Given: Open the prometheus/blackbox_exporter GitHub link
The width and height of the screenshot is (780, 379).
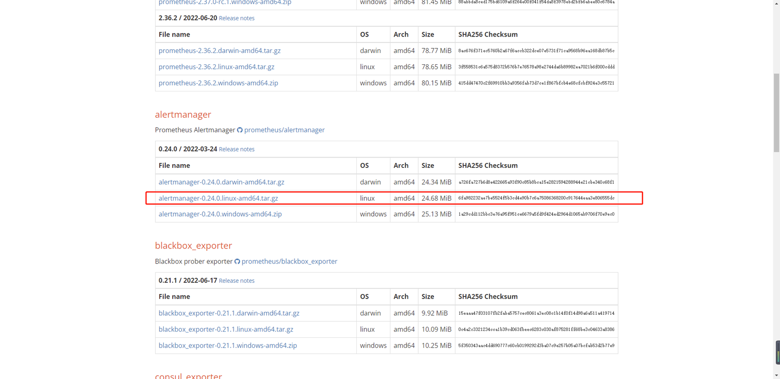Looking at the screenshot, I should pos(289,261).
